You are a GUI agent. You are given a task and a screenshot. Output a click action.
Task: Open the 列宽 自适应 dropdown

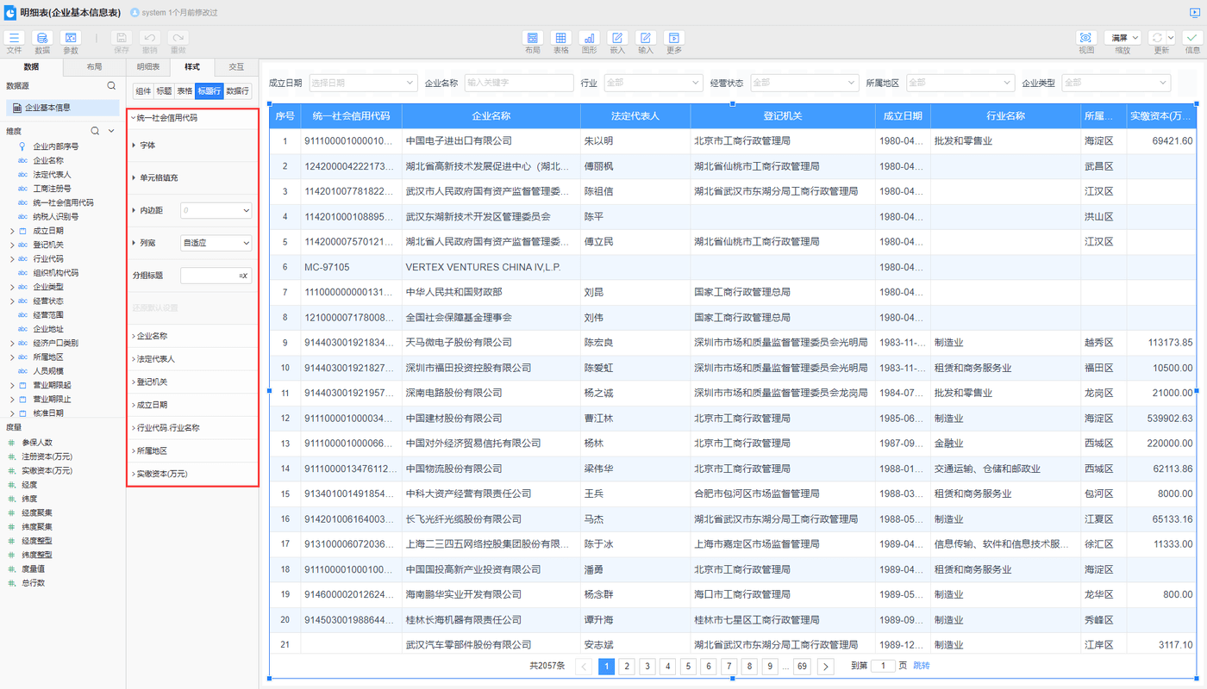pyautogui.click(x=216, y=244)
